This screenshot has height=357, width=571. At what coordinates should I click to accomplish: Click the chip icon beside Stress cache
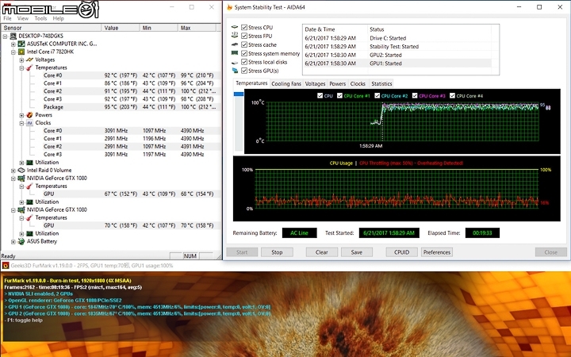pos(235,44)
